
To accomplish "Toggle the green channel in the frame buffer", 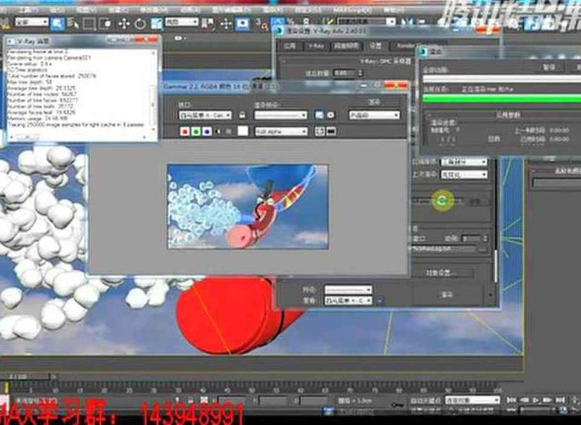I will coord(196,131).
